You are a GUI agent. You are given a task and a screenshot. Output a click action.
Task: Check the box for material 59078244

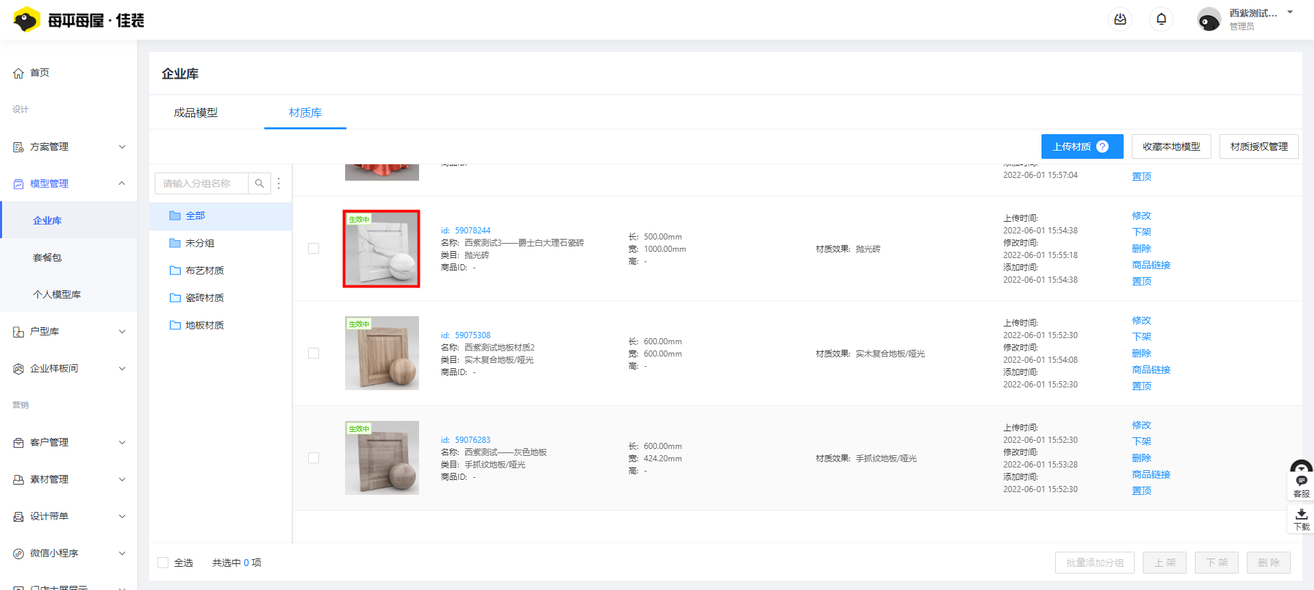[314, 248]
